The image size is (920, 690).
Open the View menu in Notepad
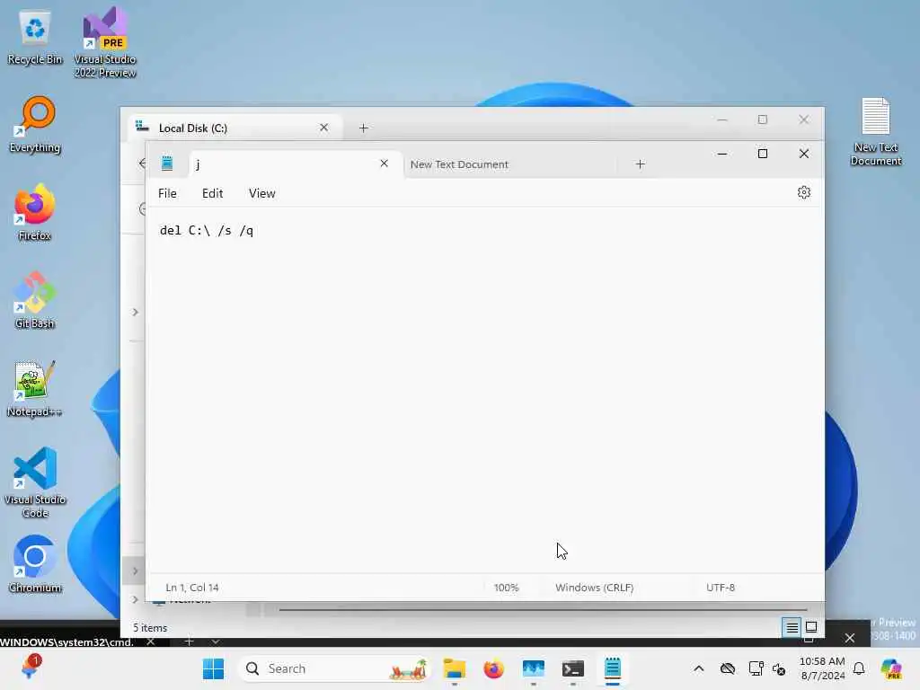coord(261,193)
